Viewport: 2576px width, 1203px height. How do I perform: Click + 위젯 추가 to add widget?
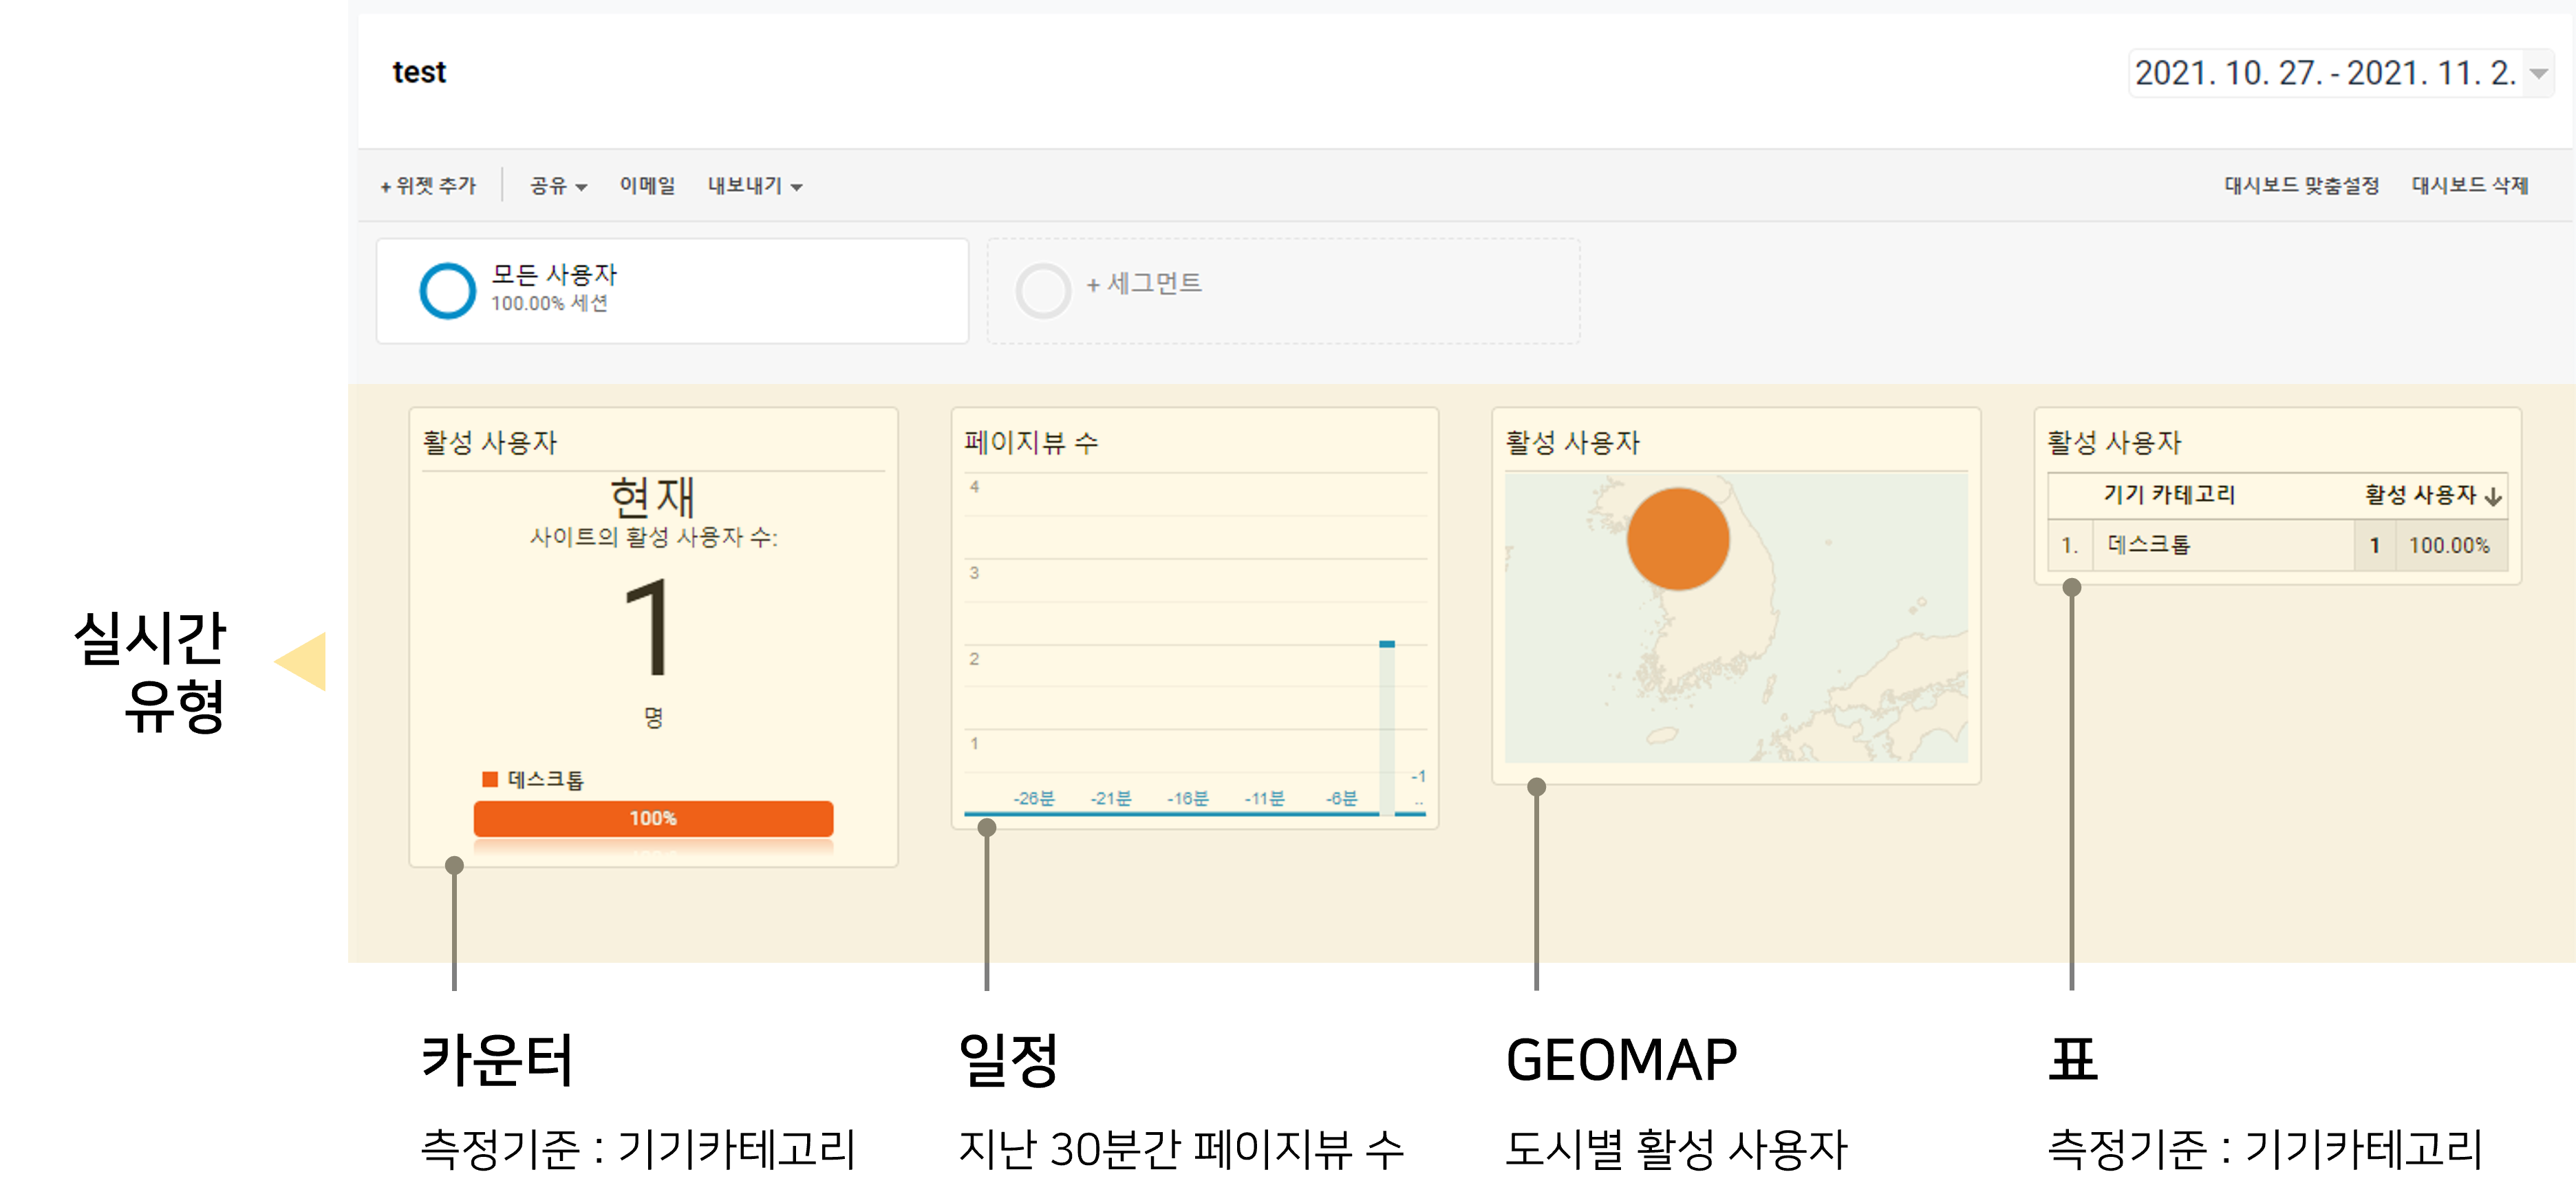pyautogui.click(x=428, y=186)
